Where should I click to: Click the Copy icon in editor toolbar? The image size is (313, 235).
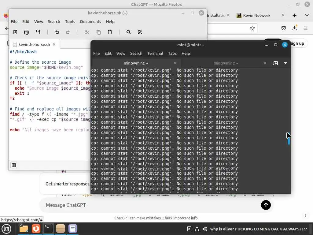pyautogui.click(x=98, y=32)
